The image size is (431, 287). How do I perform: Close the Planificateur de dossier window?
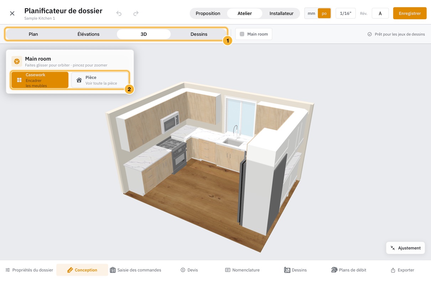[x=12, y=13]
